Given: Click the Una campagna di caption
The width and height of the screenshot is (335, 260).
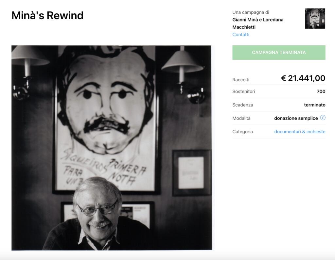Looking at the screenshot, I should pos(251,12).
